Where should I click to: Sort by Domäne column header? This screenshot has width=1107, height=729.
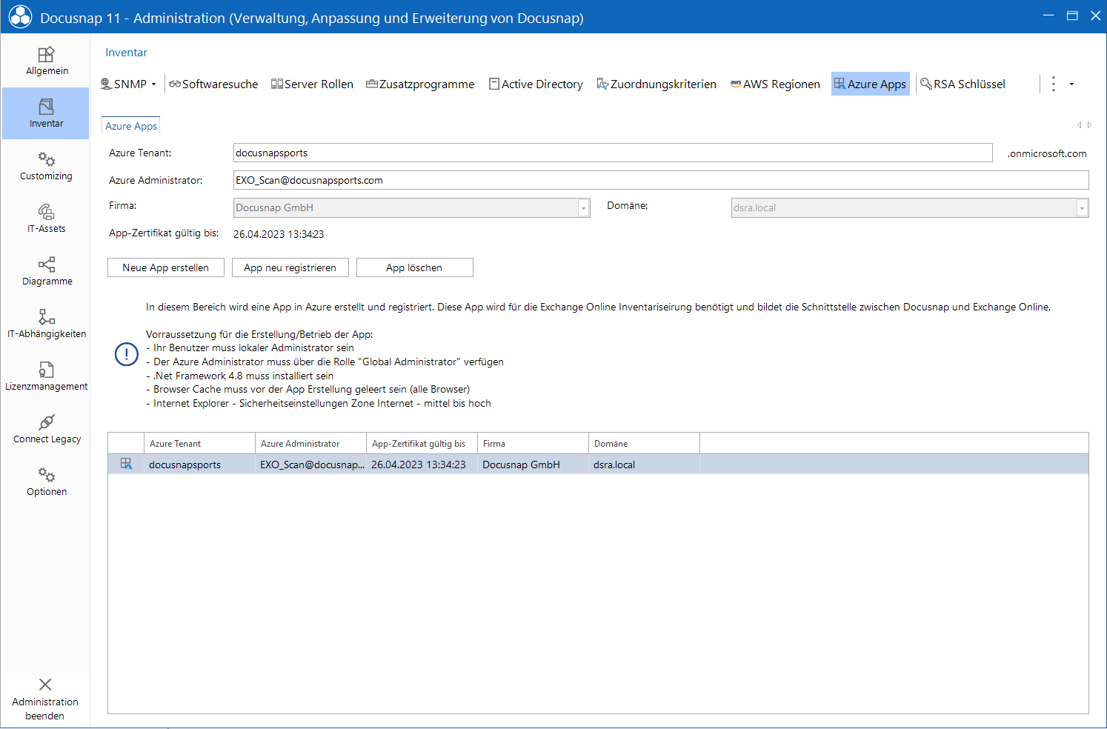coord(645,443)
